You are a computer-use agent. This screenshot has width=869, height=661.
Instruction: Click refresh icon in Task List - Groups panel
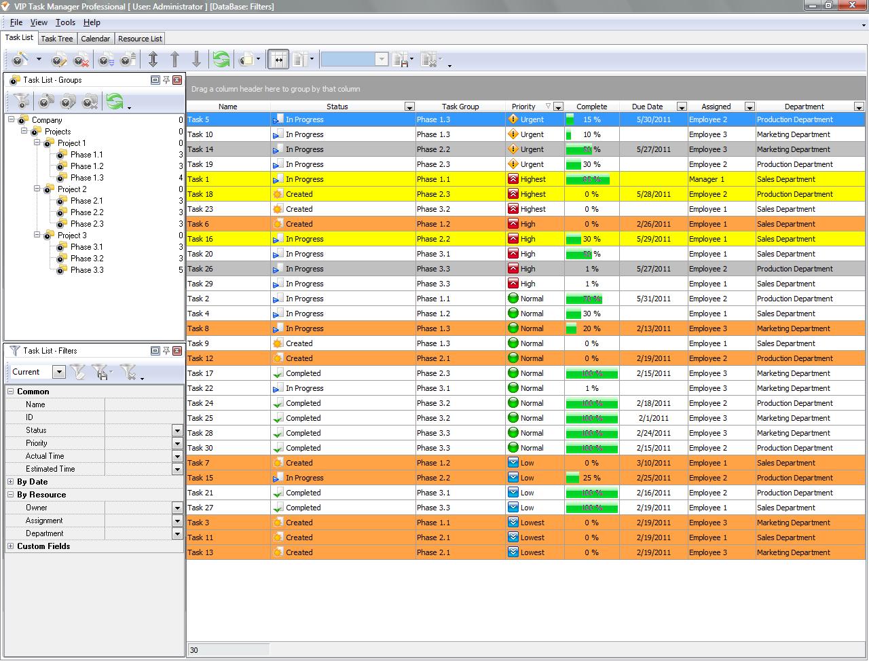click(x=115, y=102)
